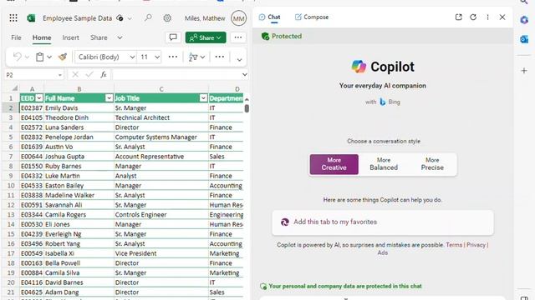This screenshot has width=535, height=300.
Task: Open the app launcher waffle icon
Action: (13, 18)
